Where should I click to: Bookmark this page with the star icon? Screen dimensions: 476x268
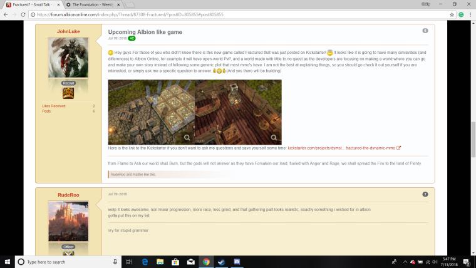pyautogui.click(x=452, y=14)
